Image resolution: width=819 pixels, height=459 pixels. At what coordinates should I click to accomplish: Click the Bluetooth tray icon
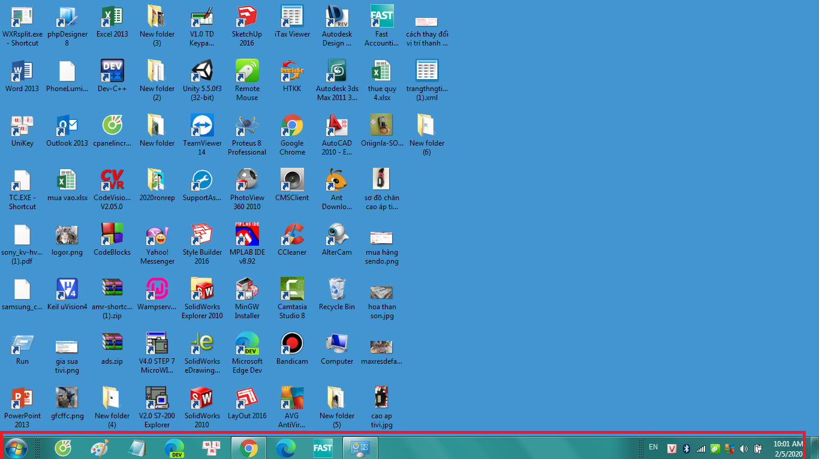tap(686, 448)
